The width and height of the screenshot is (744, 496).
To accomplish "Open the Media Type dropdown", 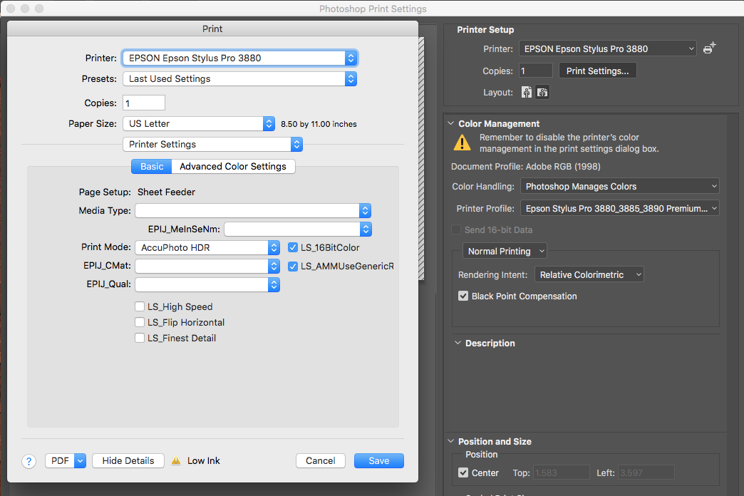I will [253, 210].
